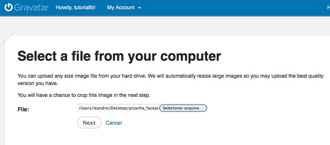Click the Next button
The width and height of the screenshot is (330, 145).
point(89,123)
